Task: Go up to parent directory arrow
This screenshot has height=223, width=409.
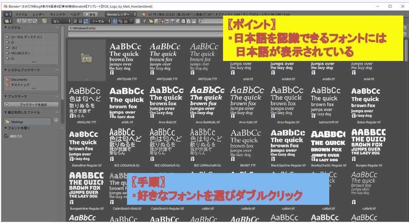Action: [x=29, y=21]
